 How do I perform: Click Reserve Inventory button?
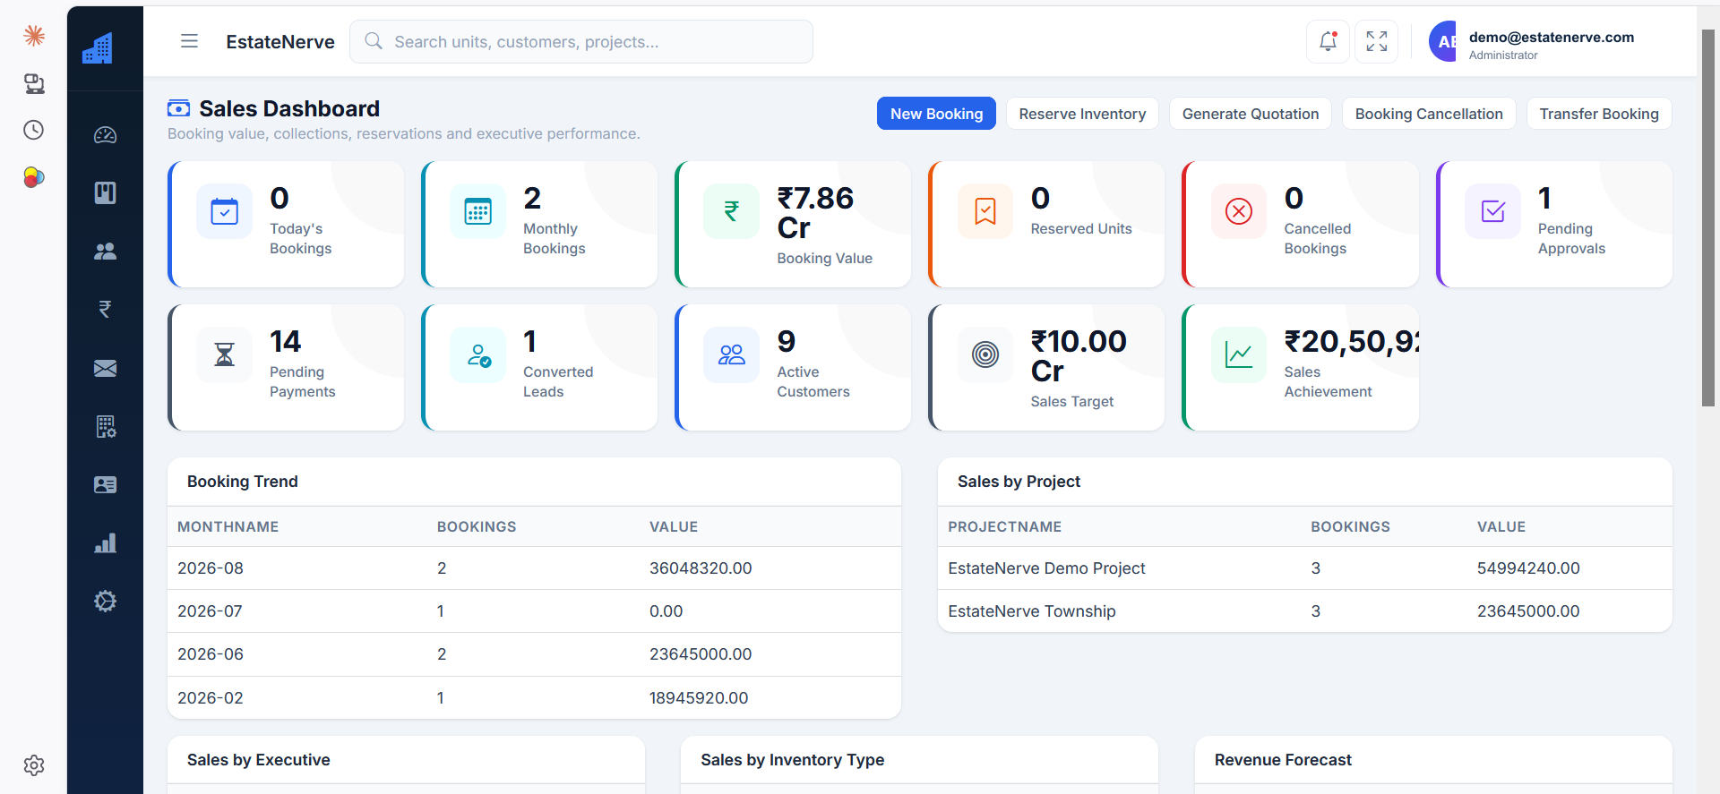point(1082,114)
